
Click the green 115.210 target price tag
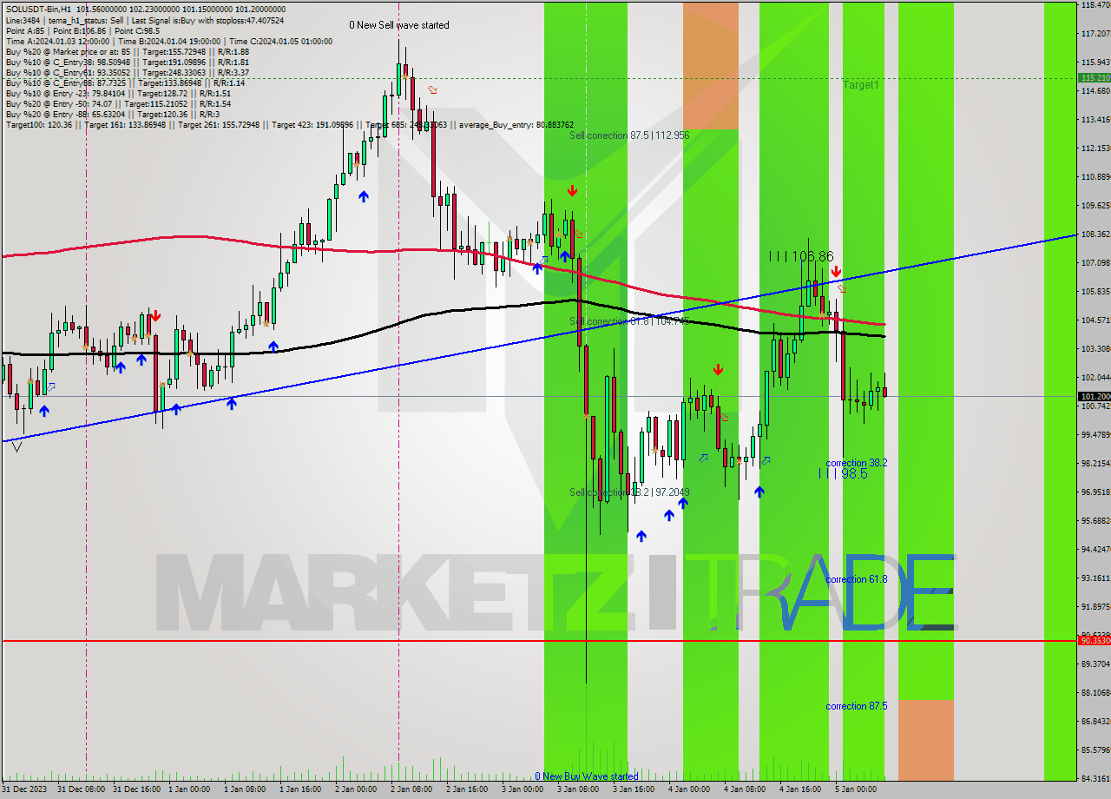click(1094, 78)
